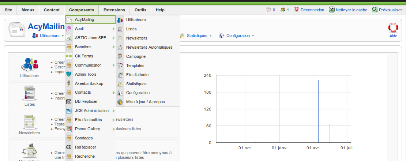Screen dimensions: 406x161
Task: Click the DB Replacer icon
Action: tap(69, 101)
